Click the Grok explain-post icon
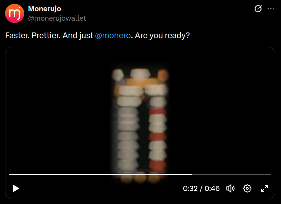 pos(258,9)
